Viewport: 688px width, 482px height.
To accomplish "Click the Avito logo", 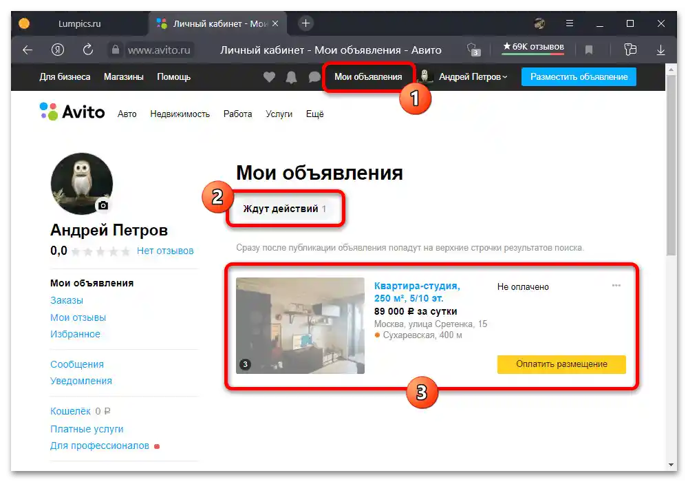I will coord(72,112).
